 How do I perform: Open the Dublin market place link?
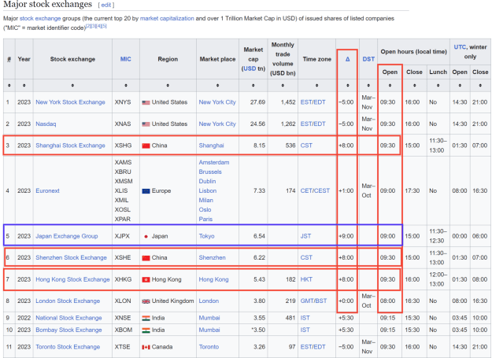pyautogui.click(x=207, y=181)
